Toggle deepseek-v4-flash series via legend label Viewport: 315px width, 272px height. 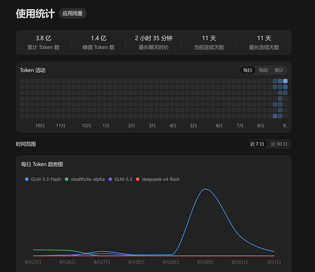(x=160, y=179)
